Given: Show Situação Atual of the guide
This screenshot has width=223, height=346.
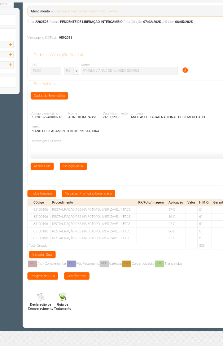Looking at the screenshot, I should 73,166.
